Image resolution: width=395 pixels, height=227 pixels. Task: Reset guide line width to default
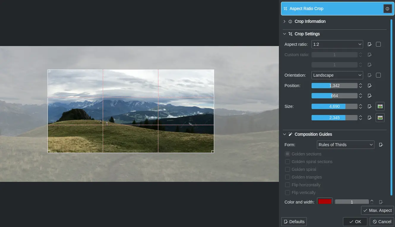coord(381,202)
